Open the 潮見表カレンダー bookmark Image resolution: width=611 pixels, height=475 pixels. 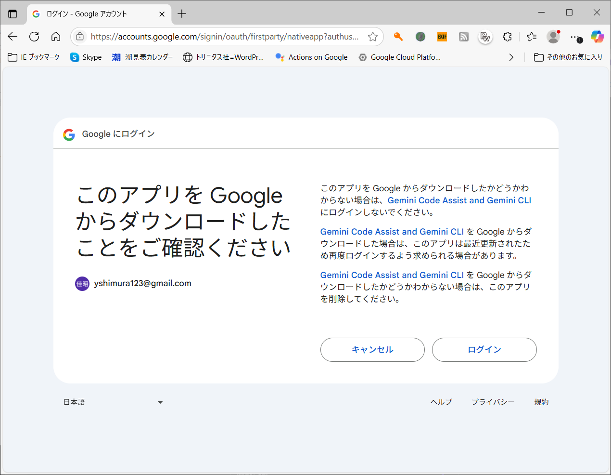click(142, 57)
